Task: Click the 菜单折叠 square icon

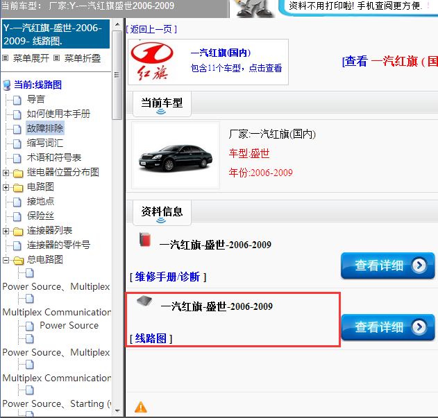Action: tap(57, 58)
